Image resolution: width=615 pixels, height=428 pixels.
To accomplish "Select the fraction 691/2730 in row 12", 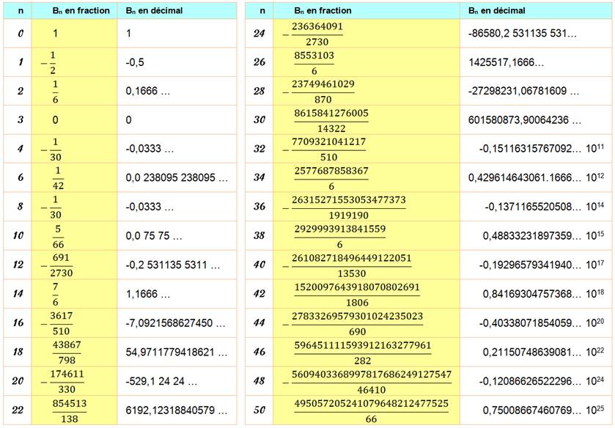I will 68,265.
